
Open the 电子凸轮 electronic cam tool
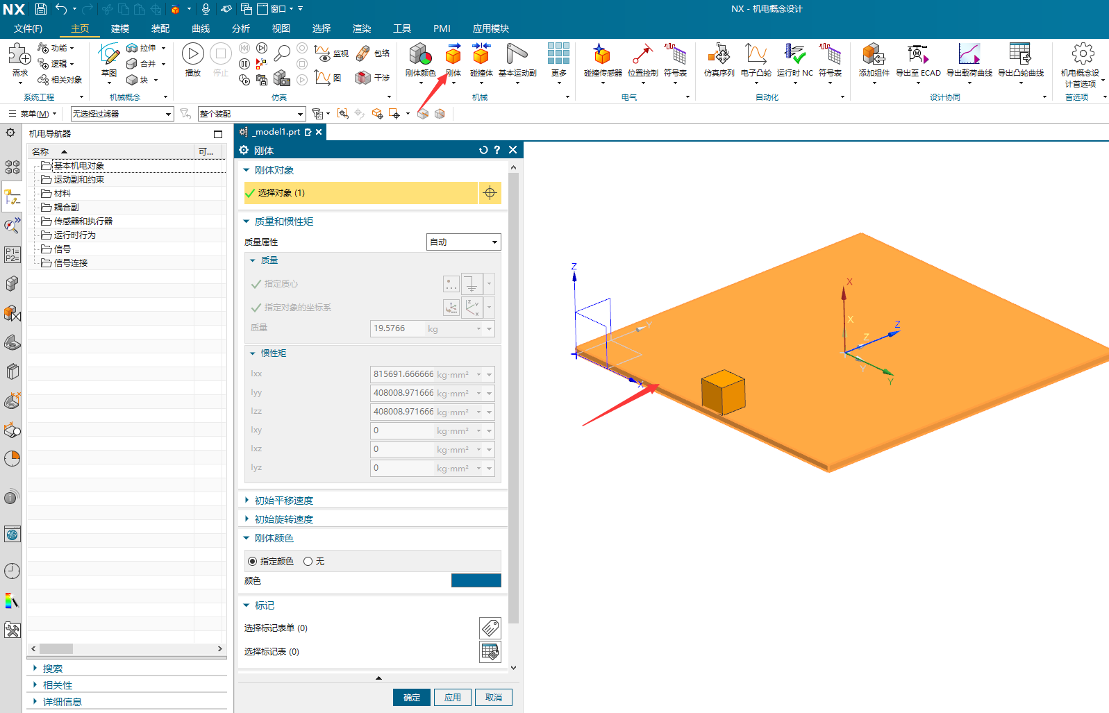756,56
